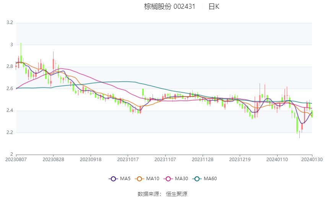Toggle the MA10 orange legend circle
The image size is (325, 197).
tap(139, 179)
